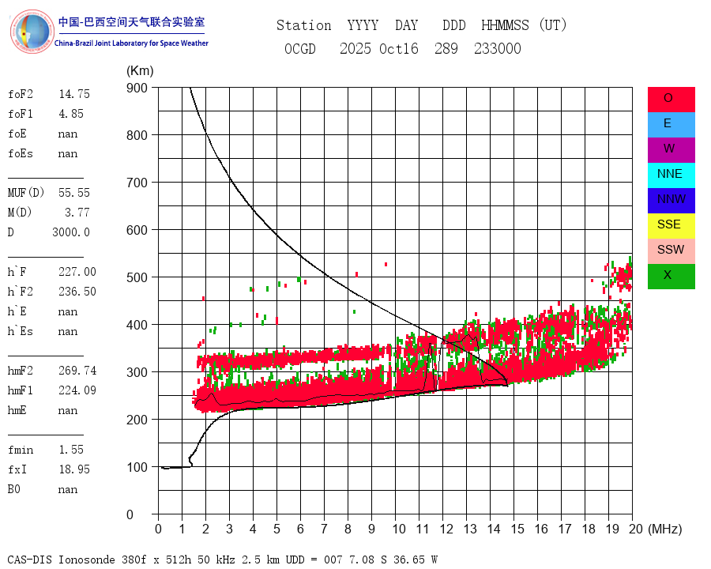
Task: Click the red O legend swatch
Action: coord(671,100)
